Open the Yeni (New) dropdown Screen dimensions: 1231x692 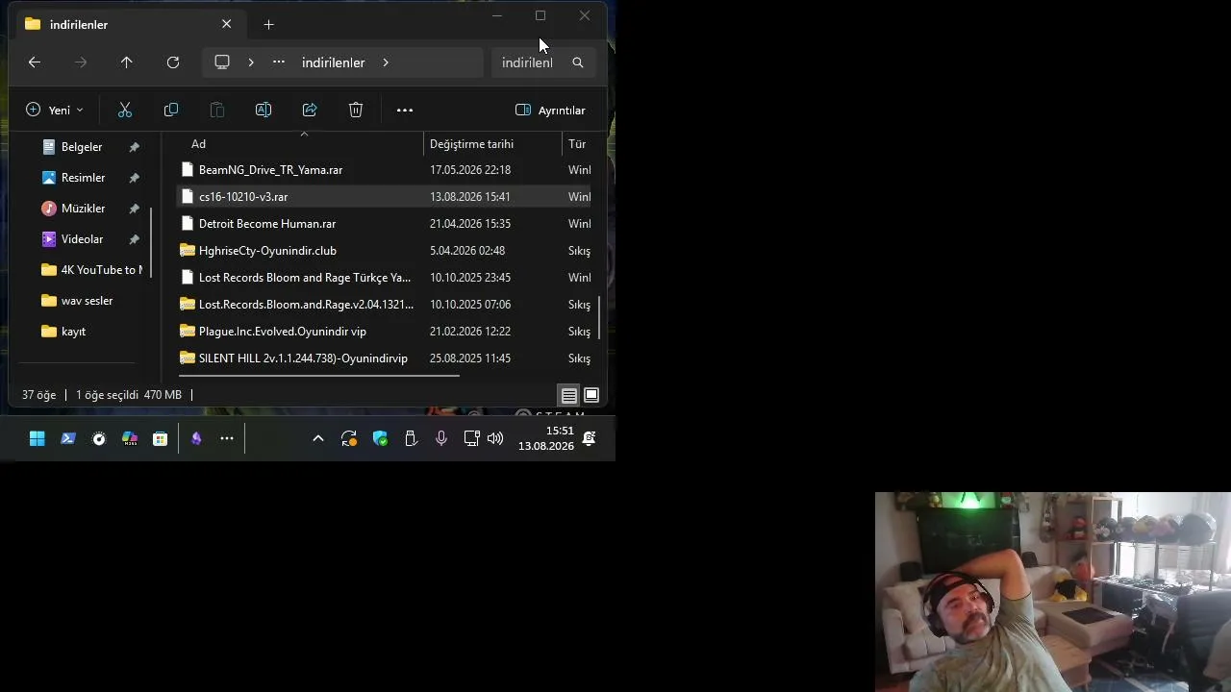(55, 111)
